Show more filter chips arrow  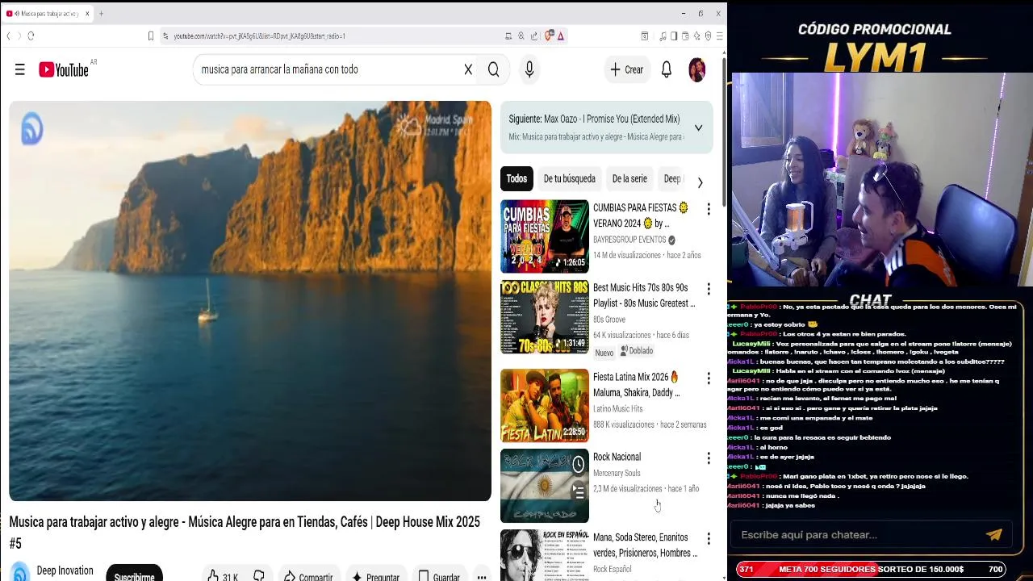click(700, 182)
